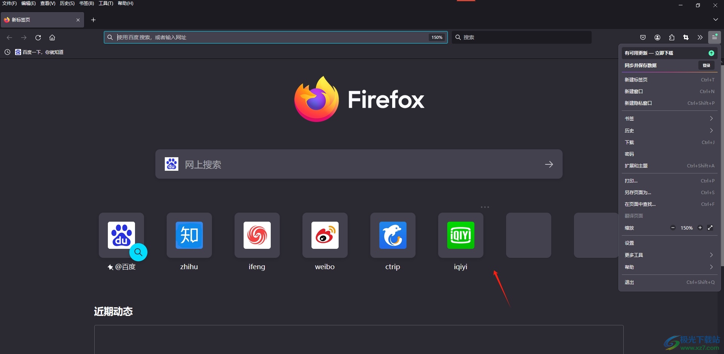
Task: Open the 书签(B) menu
Action: tap(86, 3)
